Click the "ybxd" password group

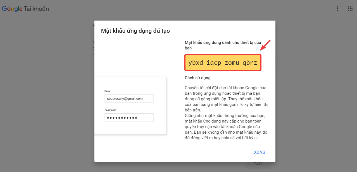(x=196, y=63)
